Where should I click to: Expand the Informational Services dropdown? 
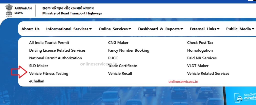coord(69,29)
